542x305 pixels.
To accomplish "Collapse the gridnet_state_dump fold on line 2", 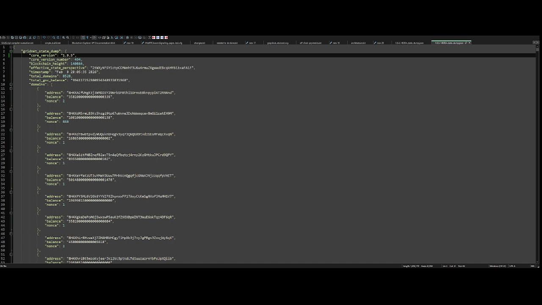I will pyautogui.click(x=11, y=51).
